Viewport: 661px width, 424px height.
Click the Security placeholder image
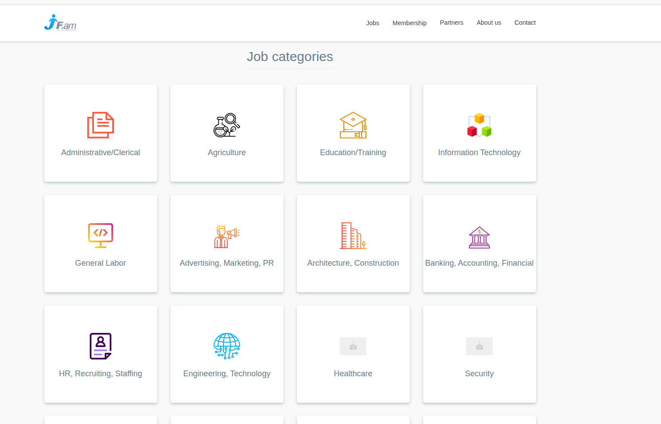click(x=479, y=346)
